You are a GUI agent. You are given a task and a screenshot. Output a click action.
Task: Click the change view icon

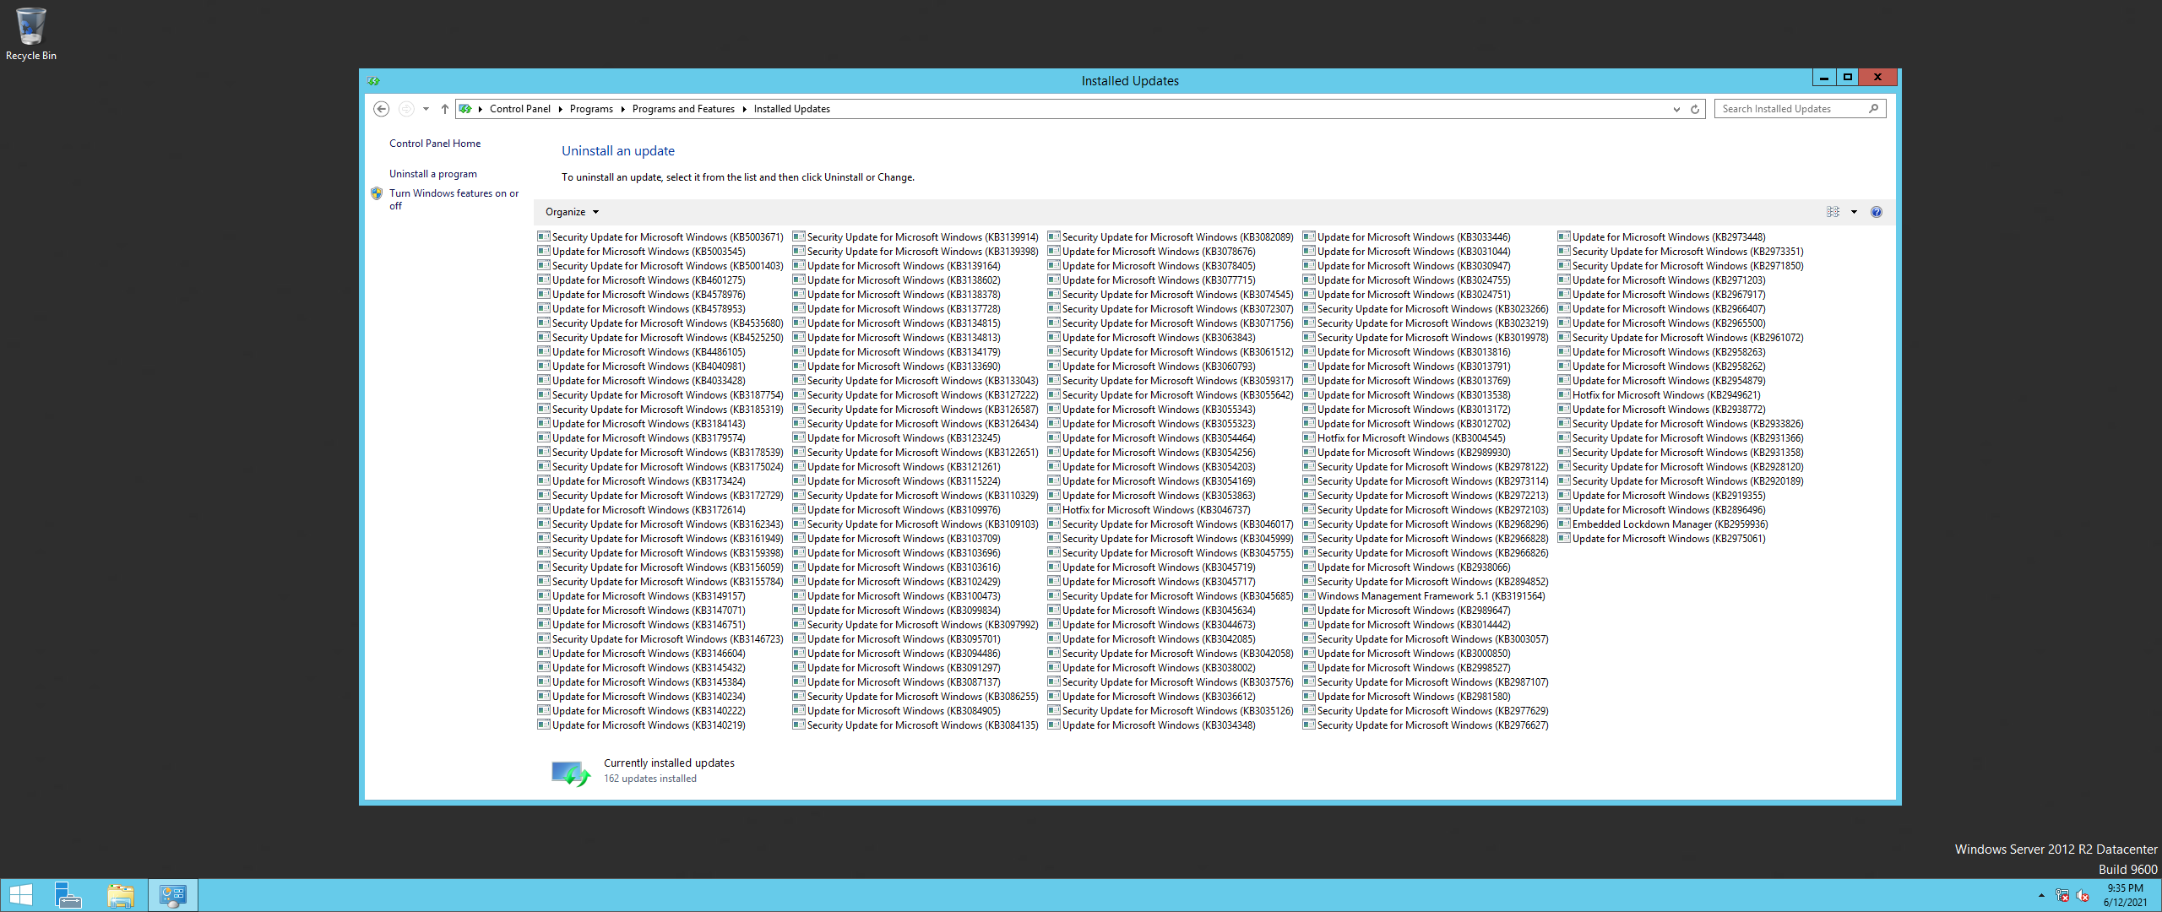pos(1833,212)
